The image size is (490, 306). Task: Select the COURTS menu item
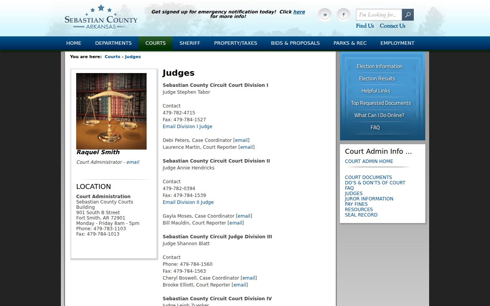(x=155, y=43)
